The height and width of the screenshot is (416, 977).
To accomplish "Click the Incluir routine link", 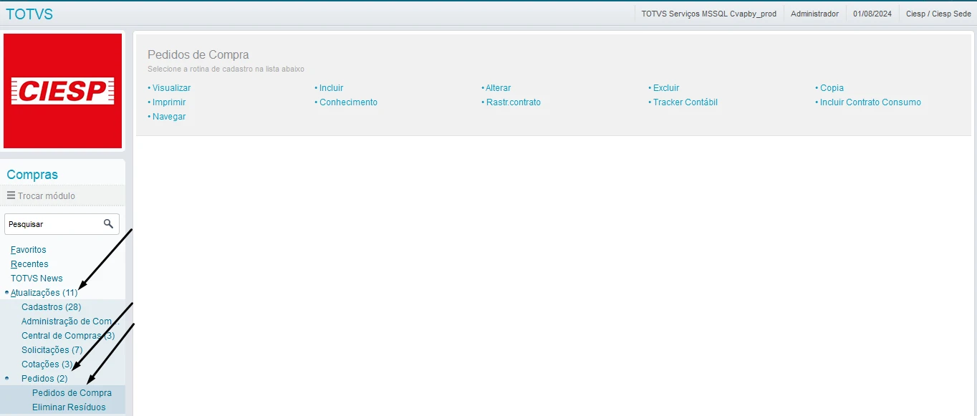I will 331,88.
